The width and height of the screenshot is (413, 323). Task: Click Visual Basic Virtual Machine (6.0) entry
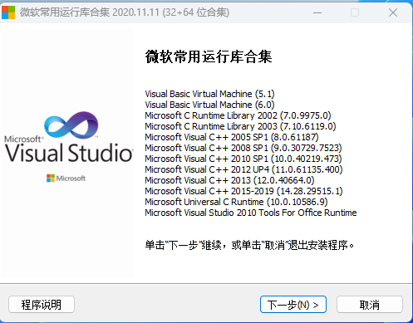point(209,105)
